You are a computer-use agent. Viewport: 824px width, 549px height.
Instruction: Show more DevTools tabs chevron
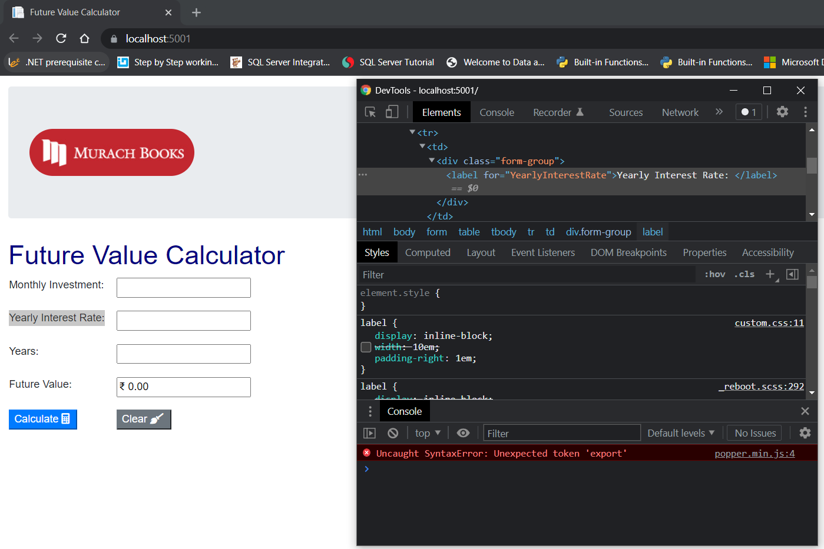pyautogui.click(x=719, y=112)
